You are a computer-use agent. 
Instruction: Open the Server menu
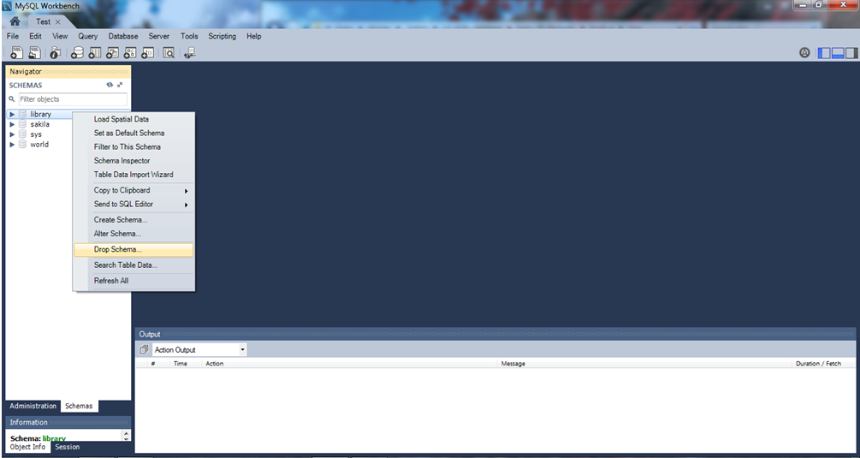[x=159, y=36]
